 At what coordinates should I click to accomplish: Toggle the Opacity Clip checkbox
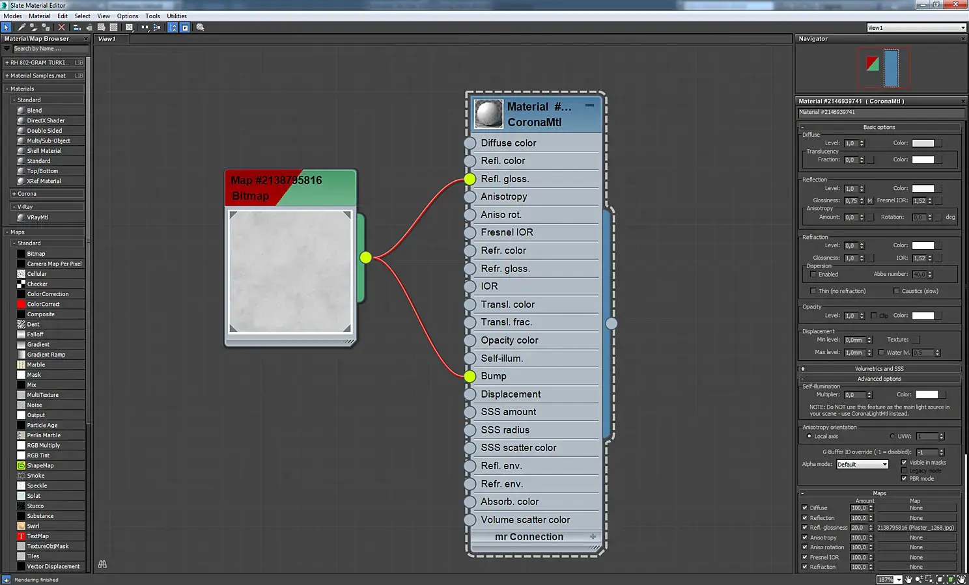coord(873,316)
